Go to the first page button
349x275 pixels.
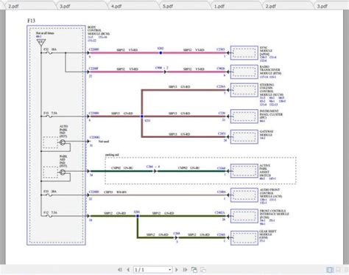click(x=120, y=270)
